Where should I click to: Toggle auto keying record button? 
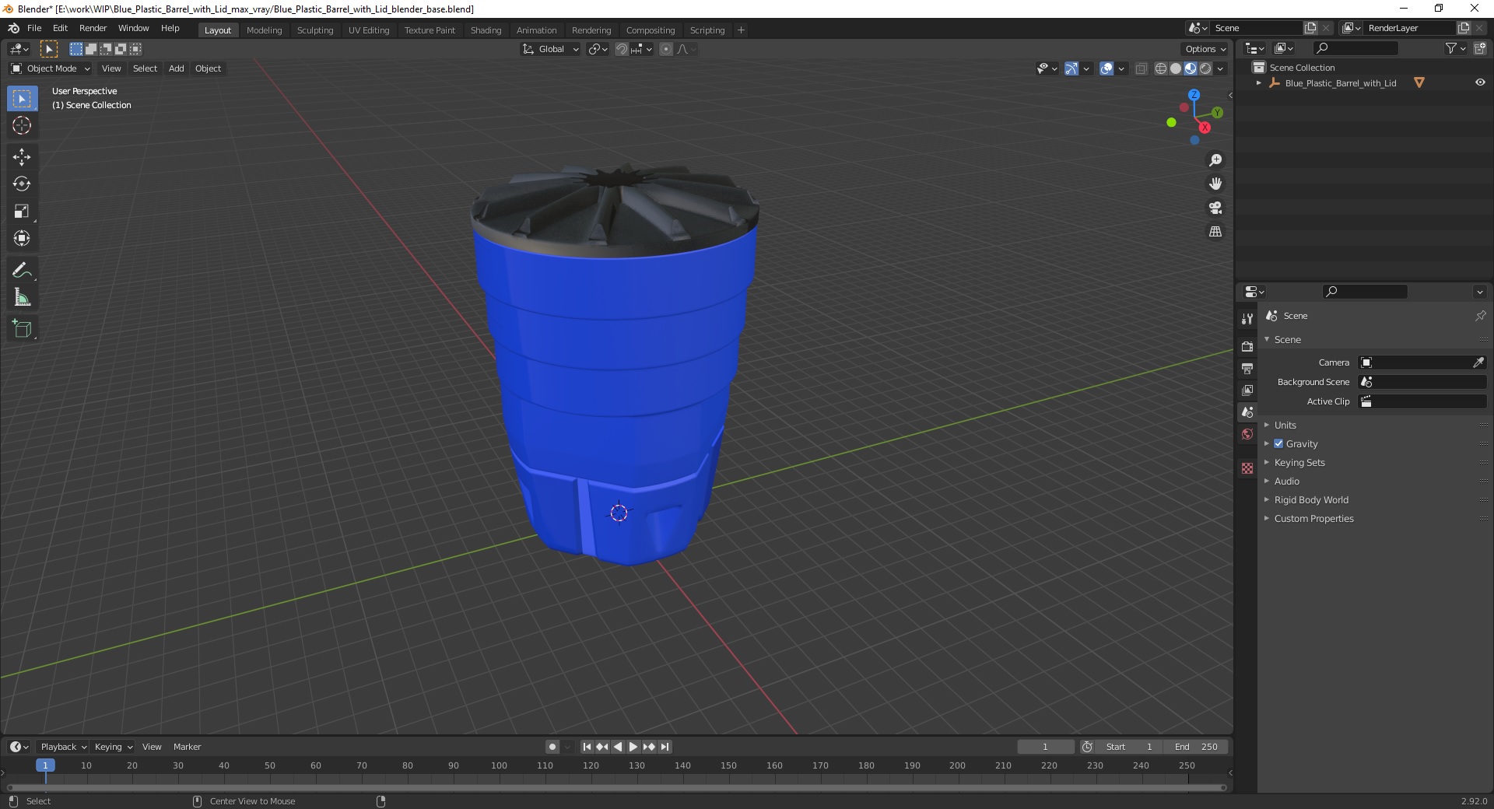(x=552, y=747)
